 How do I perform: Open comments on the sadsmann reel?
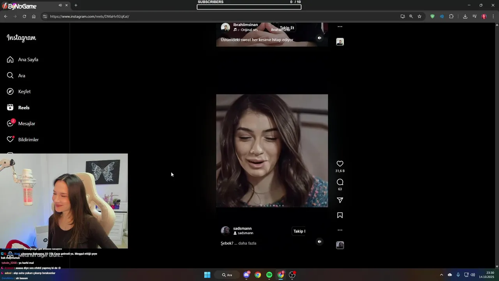pyautogui.click(x=340, y=182)
